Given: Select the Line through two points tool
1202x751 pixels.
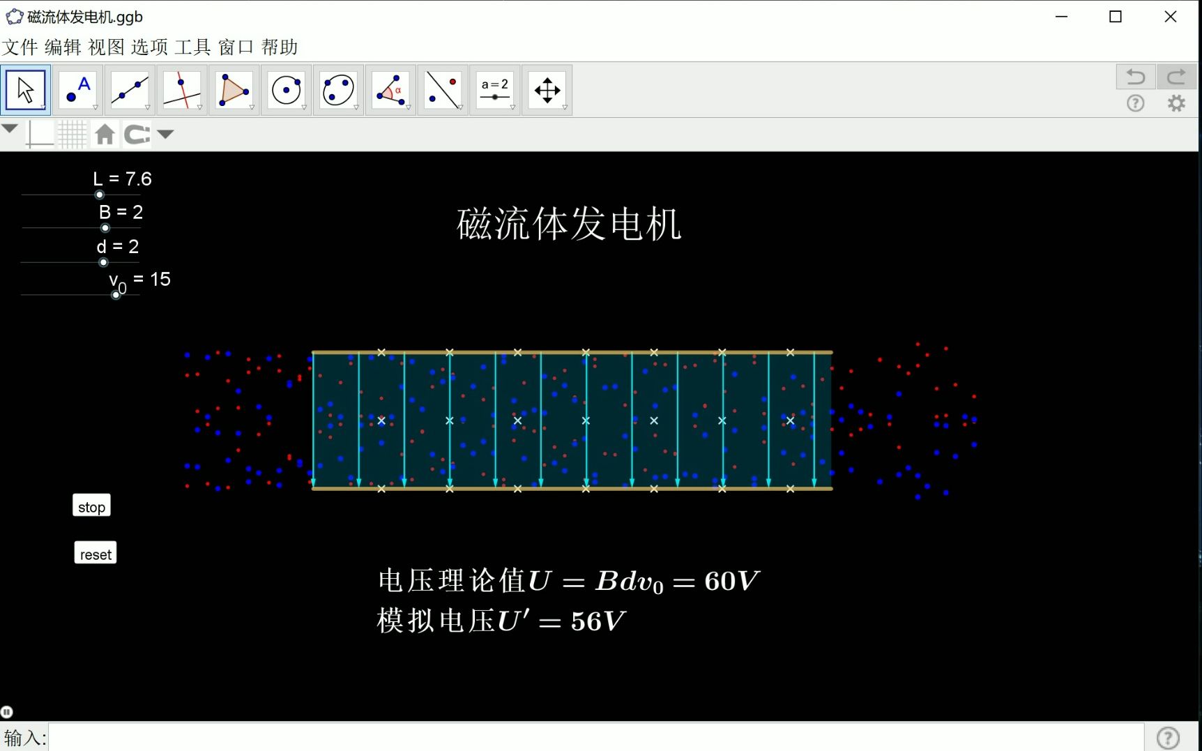Looking at the screenshot, I should click(x=130, y=90).
